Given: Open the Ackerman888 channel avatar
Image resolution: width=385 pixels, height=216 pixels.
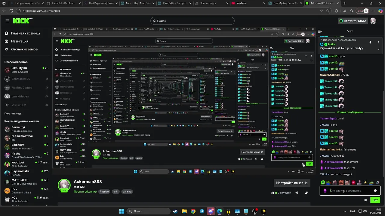Looking at the screenshot, I should tap(64, 185).
